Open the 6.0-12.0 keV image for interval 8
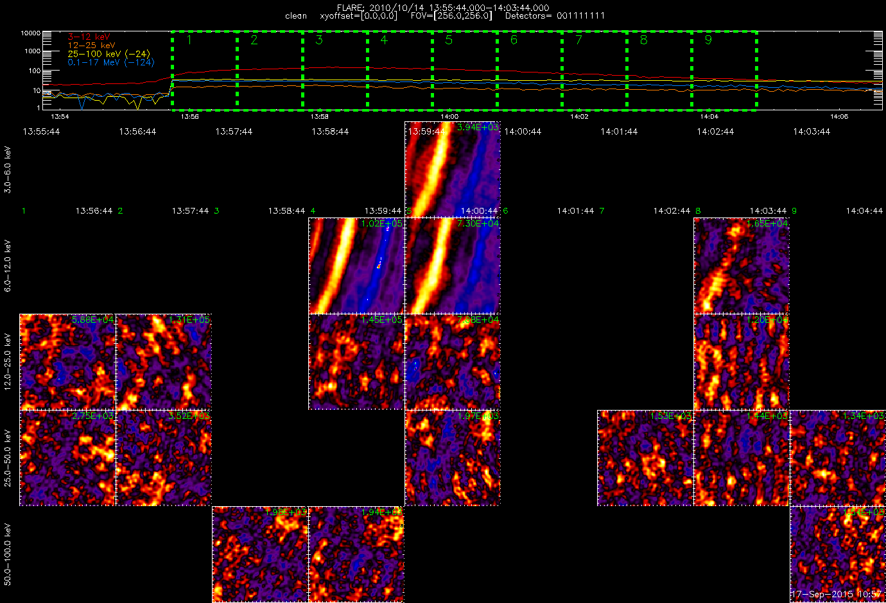The width and height of the screenshot is (886, 603). tap(742, 266)
